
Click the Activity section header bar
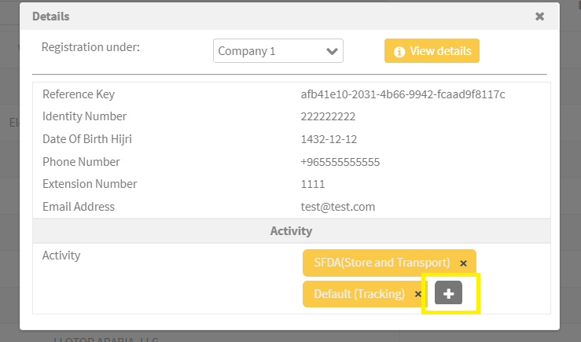pyautogui.click(x=292, y=231)
